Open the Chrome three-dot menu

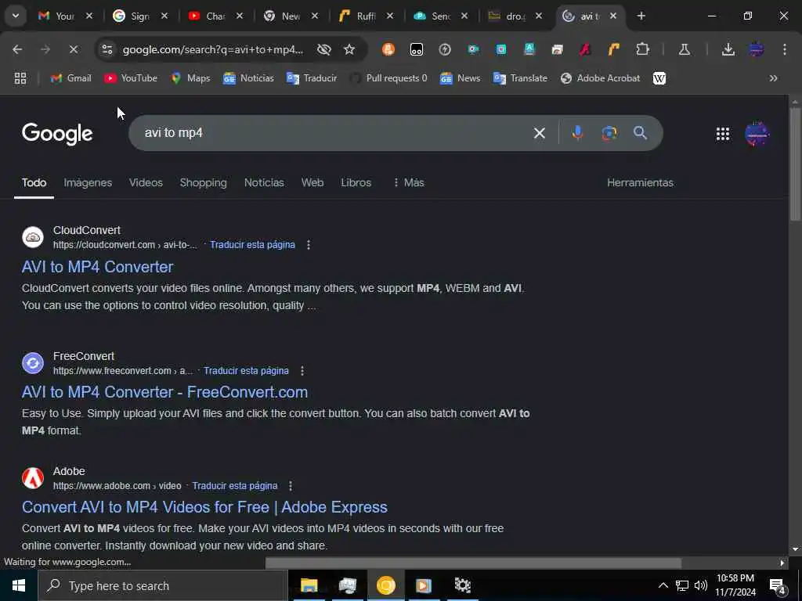point(785,49)
